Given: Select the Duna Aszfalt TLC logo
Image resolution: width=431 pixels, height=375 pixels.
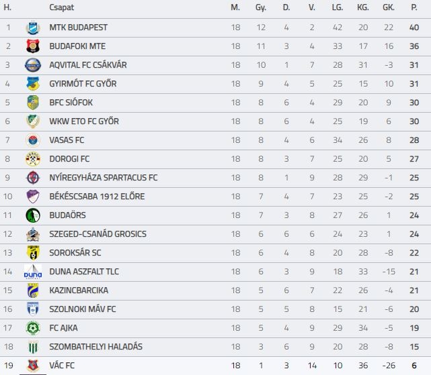Looking at the screenshot, I should point(33,272).
